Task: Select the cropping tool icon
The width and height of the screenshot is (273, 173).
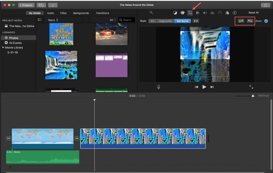Action: pyautogui.click(x=189, y=13)
